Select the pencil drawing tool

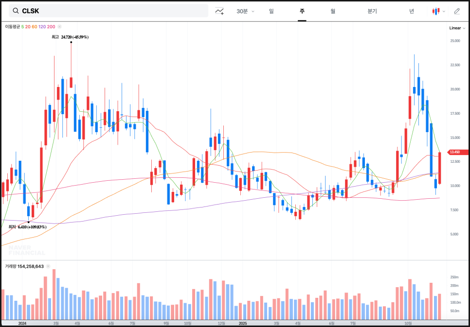(457, 11)
